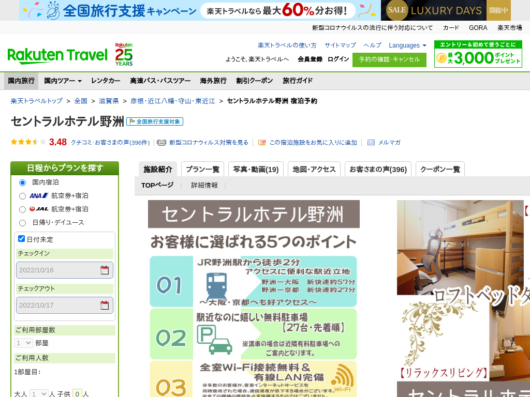Go to 楽天トラベルトップ breadcrumb

37,101
